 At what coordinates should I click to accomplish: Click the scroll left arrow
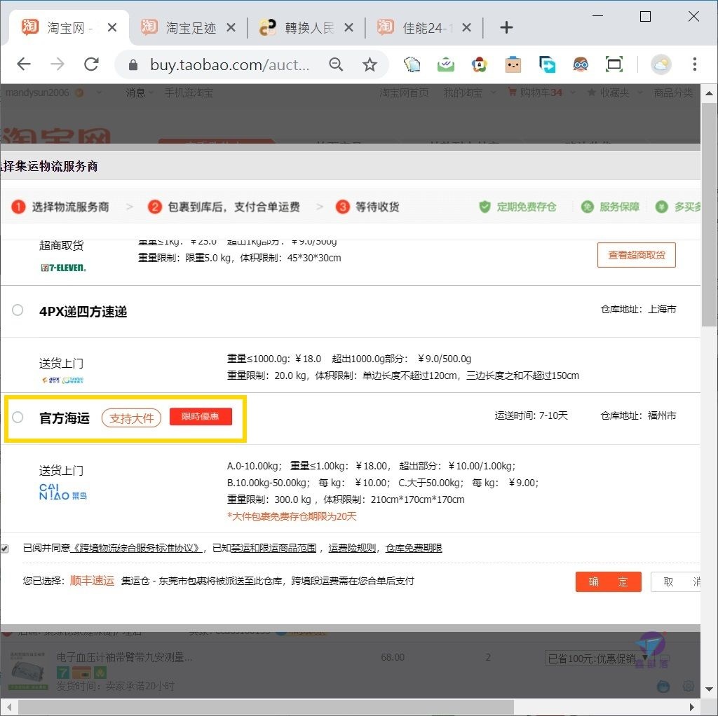[8, 708]
